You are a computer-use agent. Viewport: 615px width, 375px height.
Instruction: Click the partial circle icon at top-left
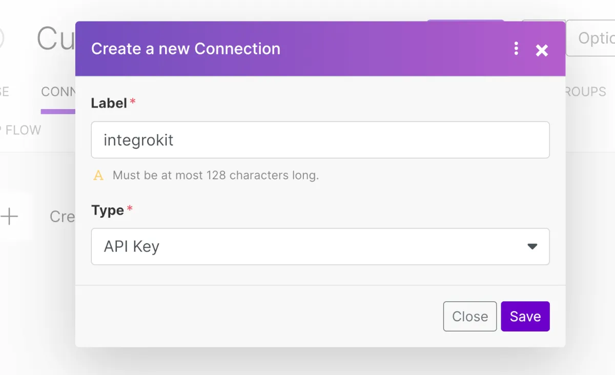(2, 38)
